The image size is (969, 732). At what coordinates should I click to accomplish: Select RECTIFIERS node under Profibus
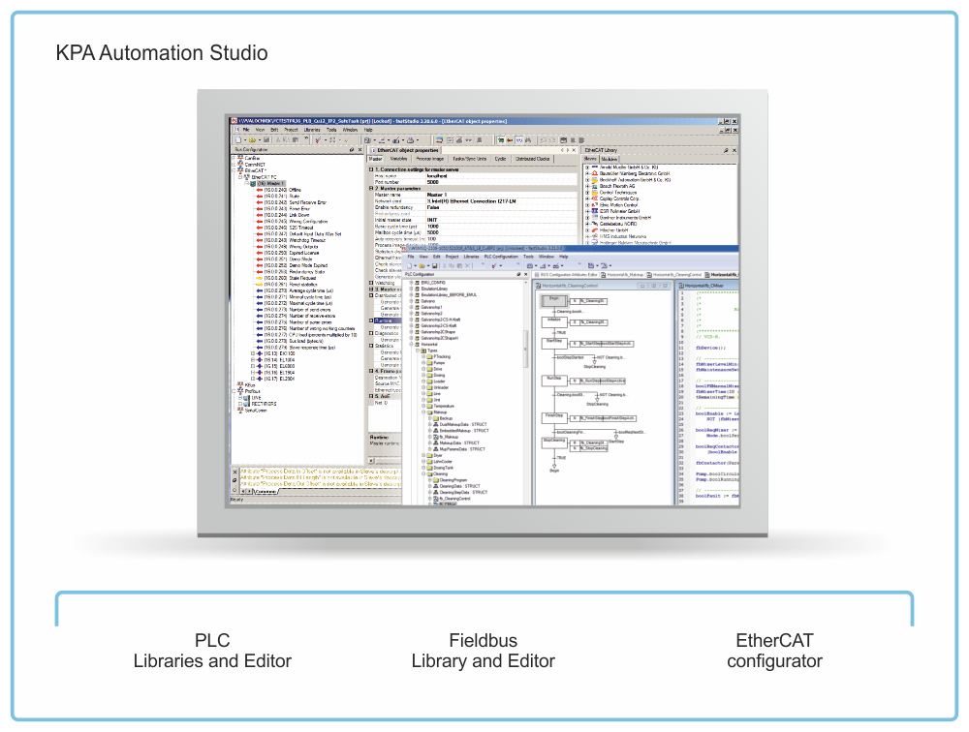(264, 404)
